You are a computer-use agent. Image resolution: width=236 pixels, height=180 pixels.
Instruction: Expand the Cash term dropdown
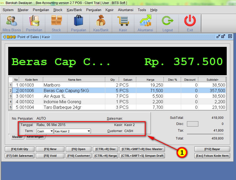(51, 131)
